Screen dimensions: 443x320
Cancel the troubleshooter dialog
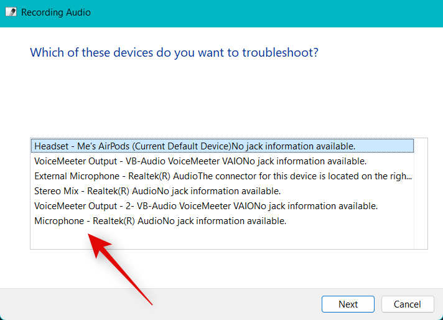point(415,304)
